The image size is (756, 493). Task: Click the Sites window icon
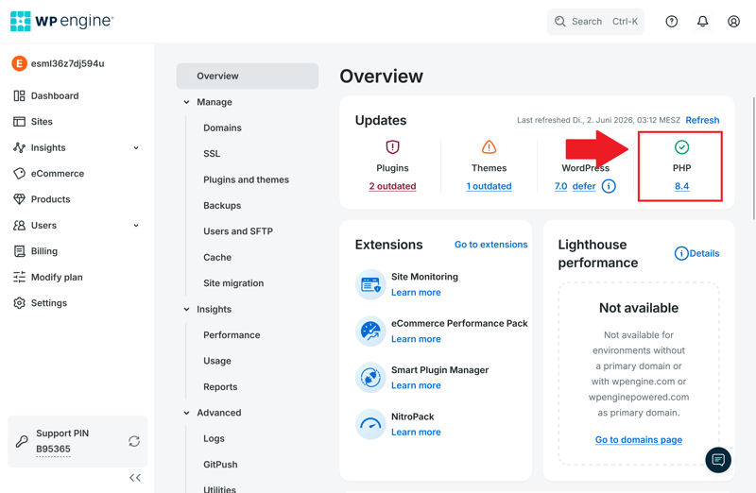pyautogui.click(x=19, y=122)
